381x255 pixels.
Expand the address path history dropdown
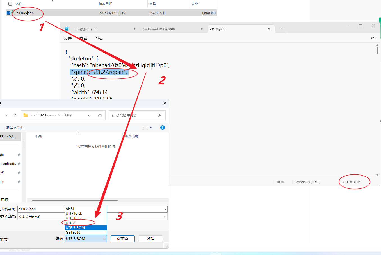(x=89, y=115)
